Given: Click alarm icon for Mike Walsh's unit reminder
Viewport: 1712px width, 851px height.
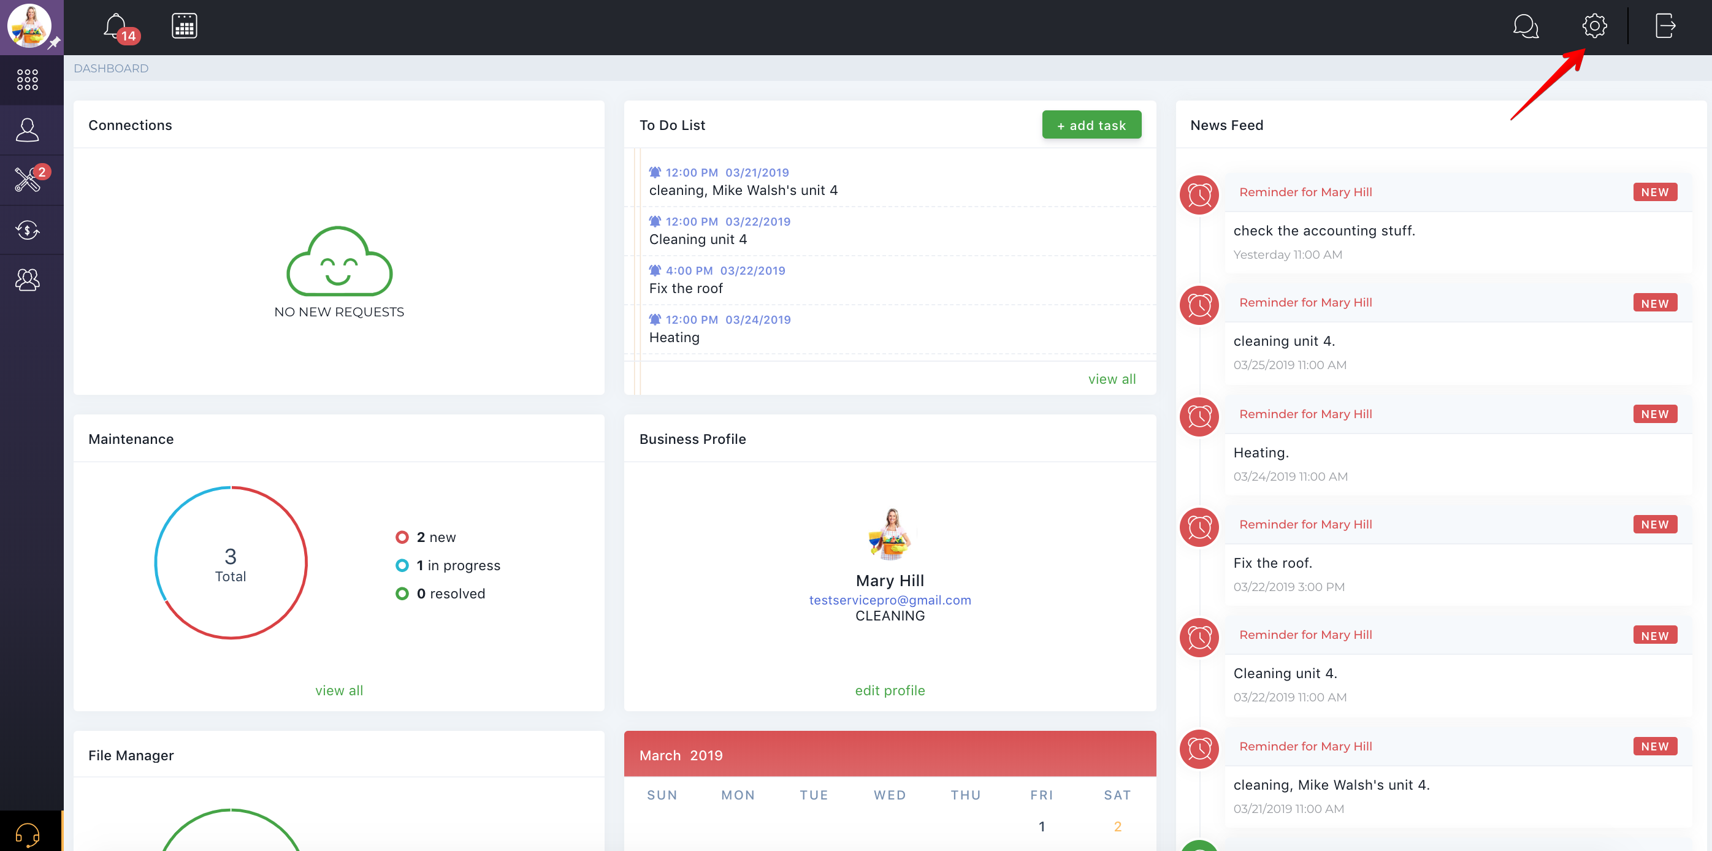Looking at the screenshot, I should pyautogui.click(x=1199, y=749).
